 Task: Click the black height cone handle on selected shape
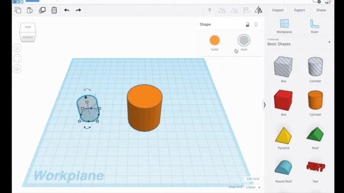[x=86, y=97]
